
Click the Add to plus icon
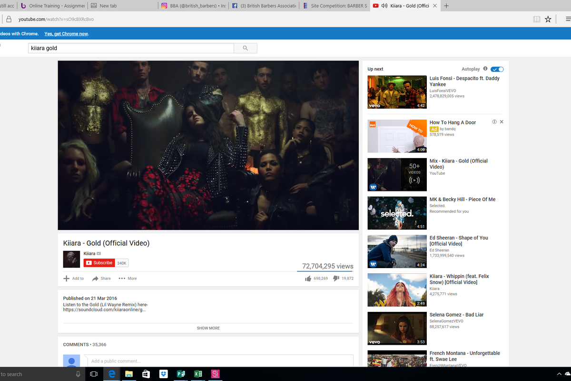click(x=67, y=279)
